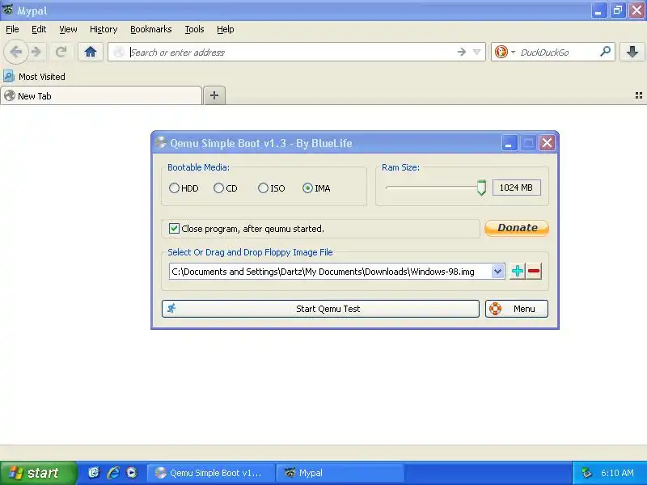Minimize the Qemu Simple Boot window
Viewport: 647px width, 485px height.
click(510, 143)
